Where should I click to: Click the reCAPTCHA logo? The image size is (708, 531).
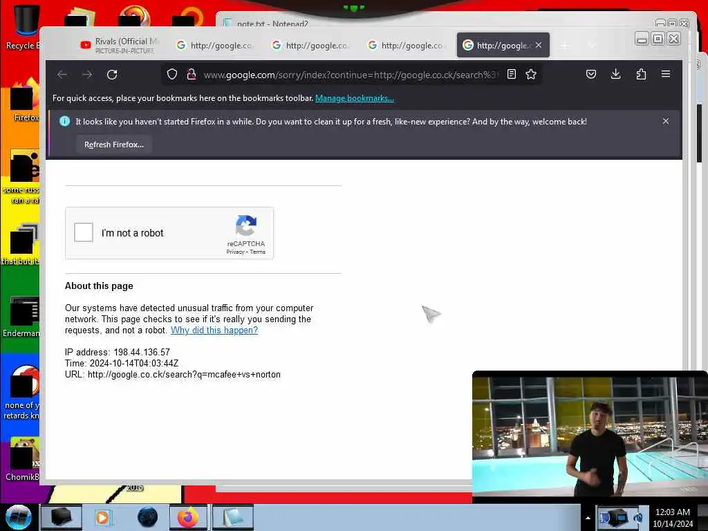(x=246, y=225)
